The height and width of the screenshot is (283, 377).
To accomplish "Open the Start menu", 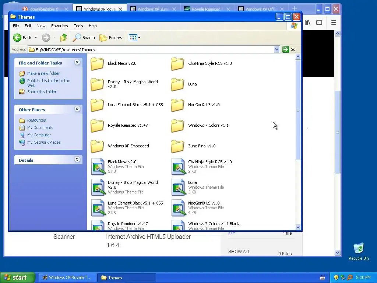I will tap(17, 277).
